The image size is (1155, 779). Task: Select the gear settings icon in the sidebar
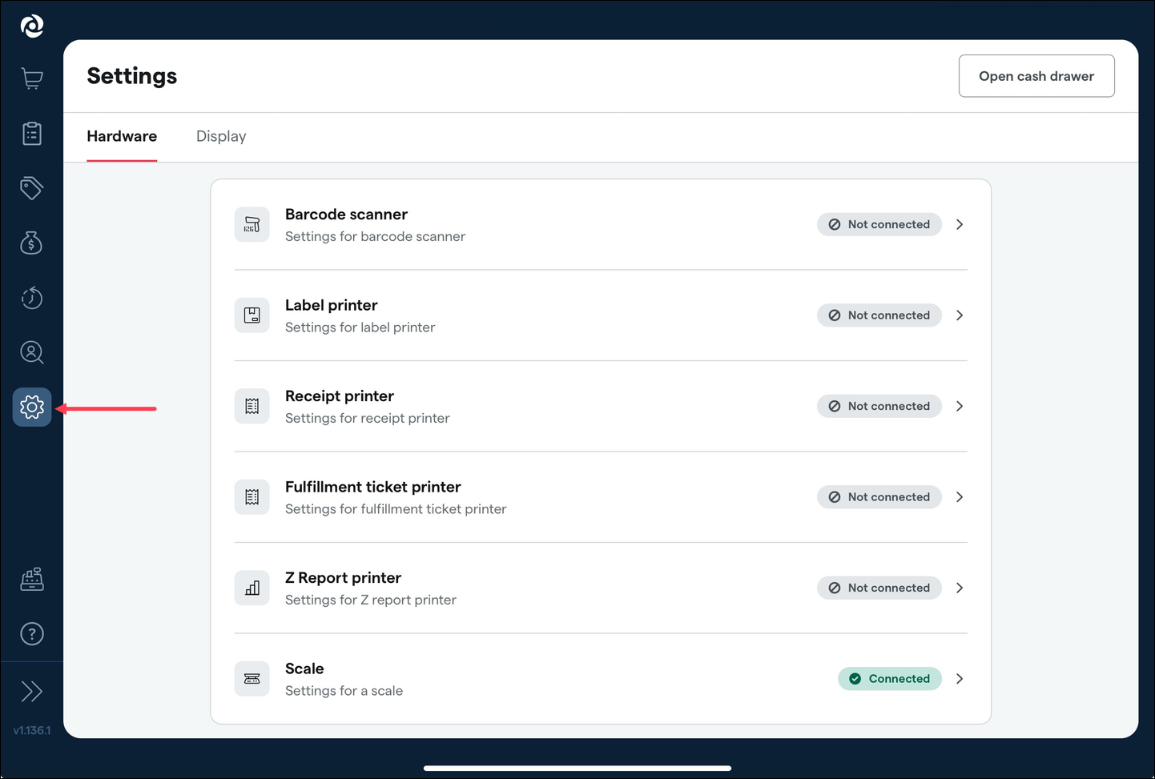(32, 407)
